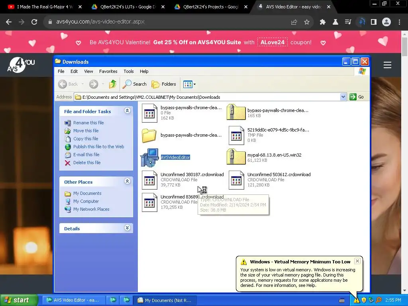
Task: Select the bypass-paywalls 165 KB zip icon
Action: coord(236,112)
